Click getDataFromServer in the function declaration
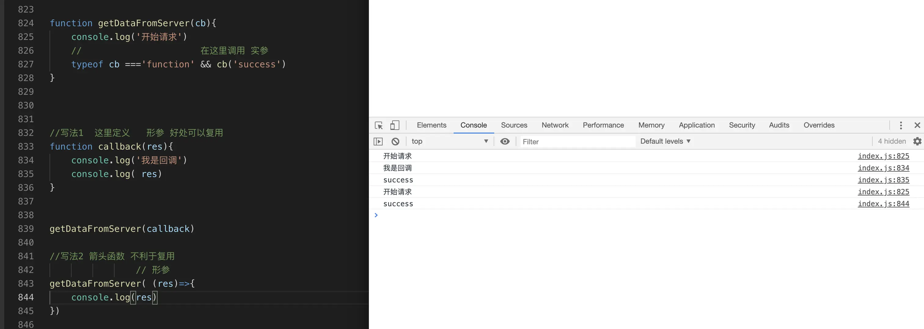The image size is (924, 329). [144, 23]
